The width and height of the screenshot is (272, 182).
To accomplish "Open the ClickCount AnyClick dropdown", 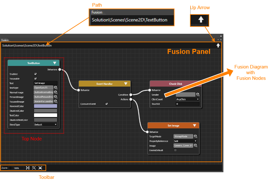I will (187, 99).
